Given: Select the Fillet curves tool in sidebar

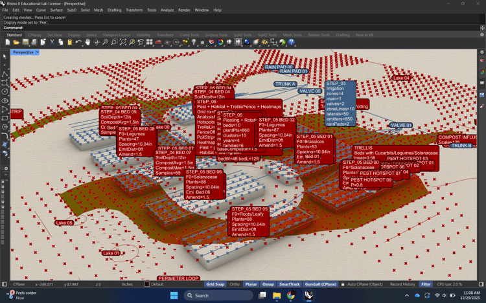Looking at the screenshot, I should [5, 136].
